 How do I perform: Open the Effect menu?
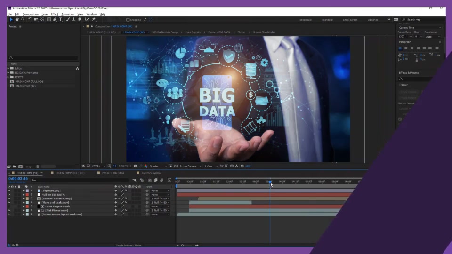(55, 14)
